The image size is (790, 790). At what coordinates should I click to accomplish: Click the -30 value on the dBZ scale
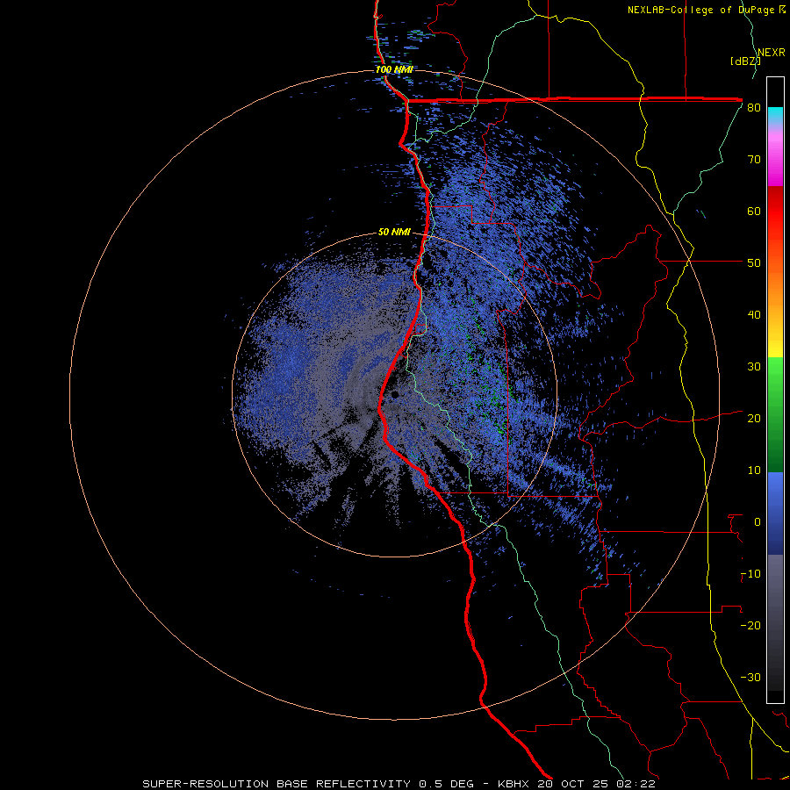click(750, 678)
